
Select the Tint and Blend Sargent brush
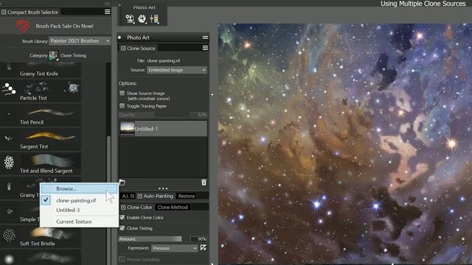(x=41, y=163)
